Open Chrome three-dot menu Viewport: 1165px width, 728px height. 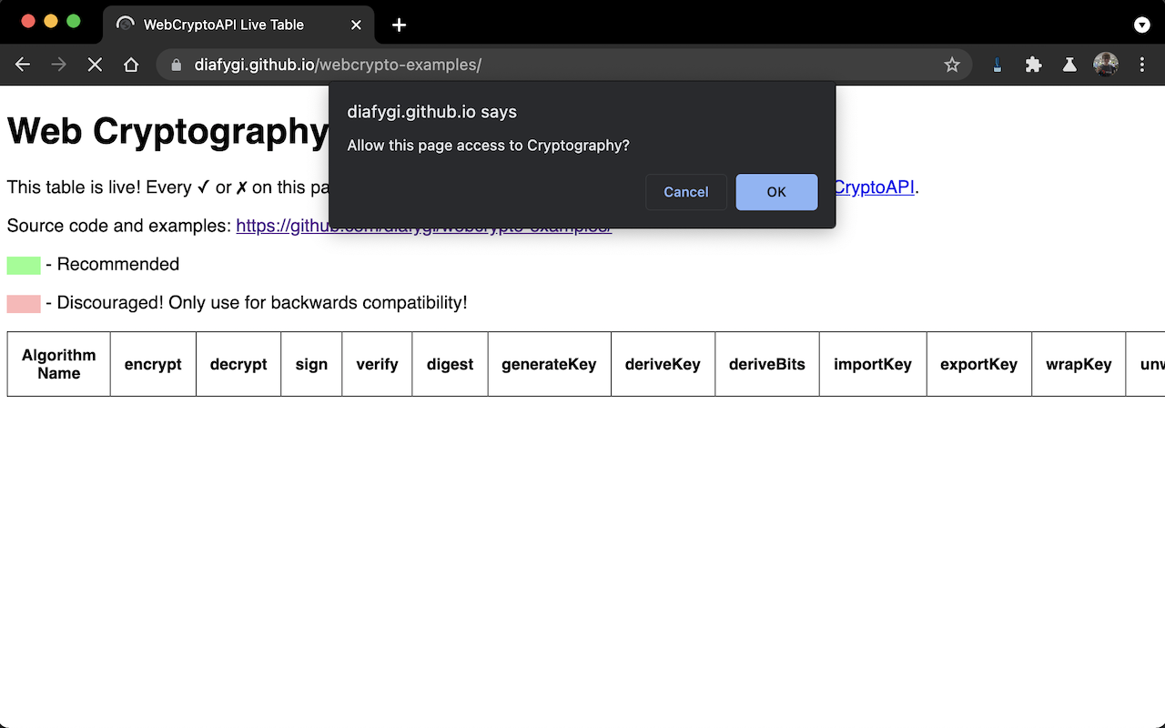[1142, 65]
